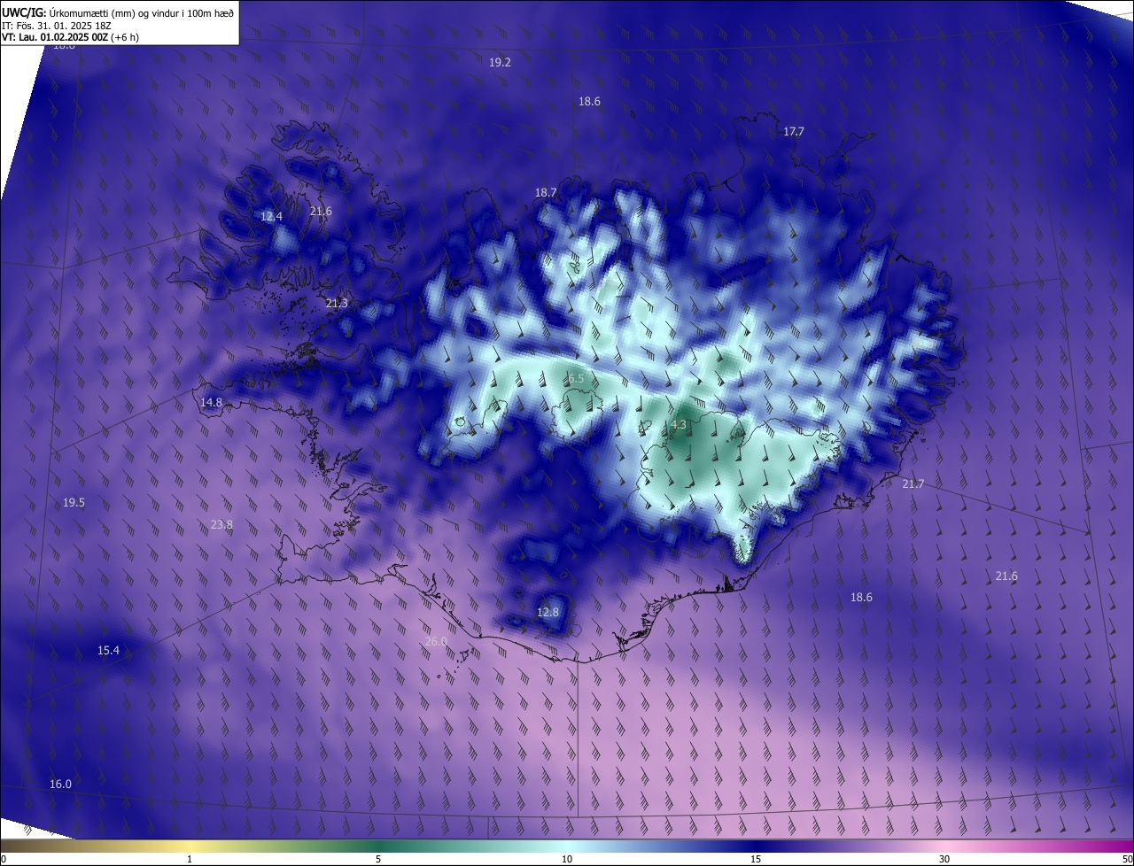Click the 19.5 value label on the map
The image size is (1134, 866).
(74, 502)
